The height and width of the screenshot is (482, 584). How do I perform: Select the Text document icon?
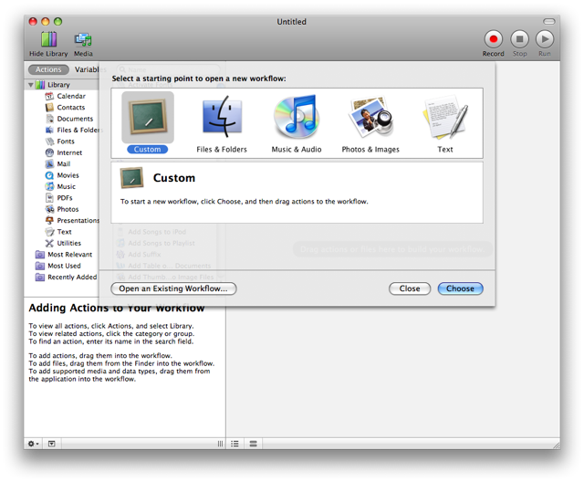(445, 116)
